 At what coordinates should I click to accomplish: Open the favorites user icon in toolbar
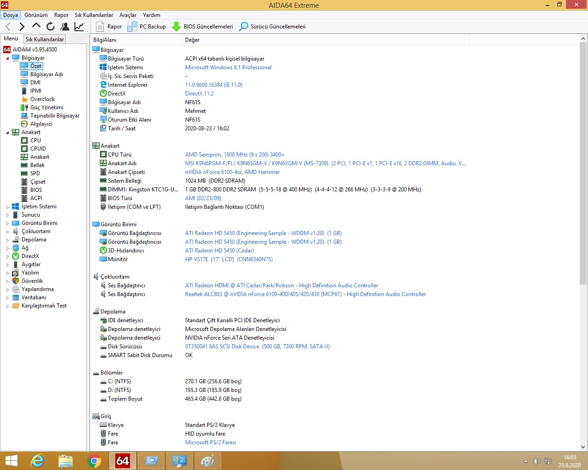click(65, 27)
